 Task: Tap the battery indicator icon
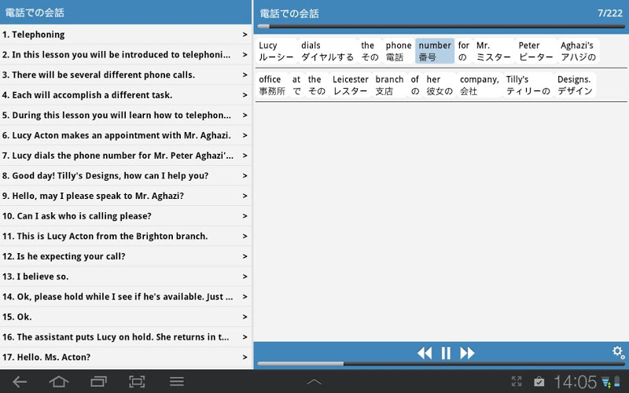pos(617,382)
